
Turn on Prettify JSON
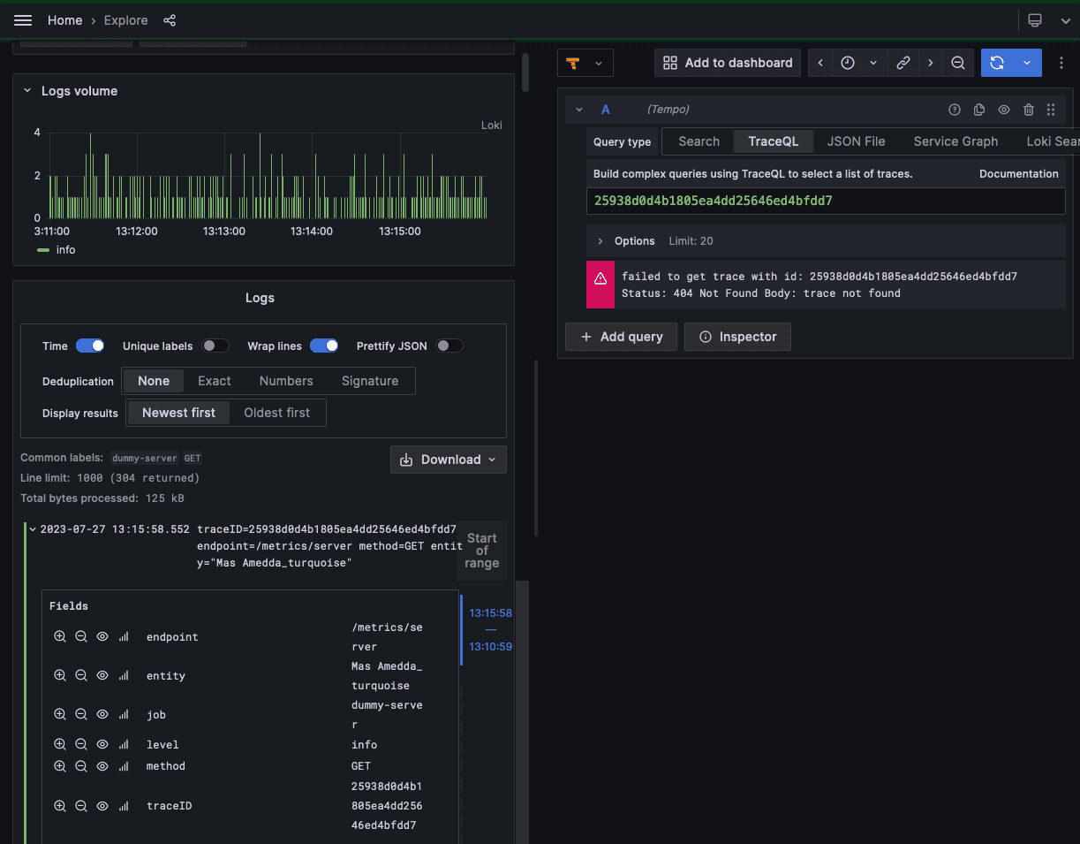pyautogui.click(x=449, y=346)
